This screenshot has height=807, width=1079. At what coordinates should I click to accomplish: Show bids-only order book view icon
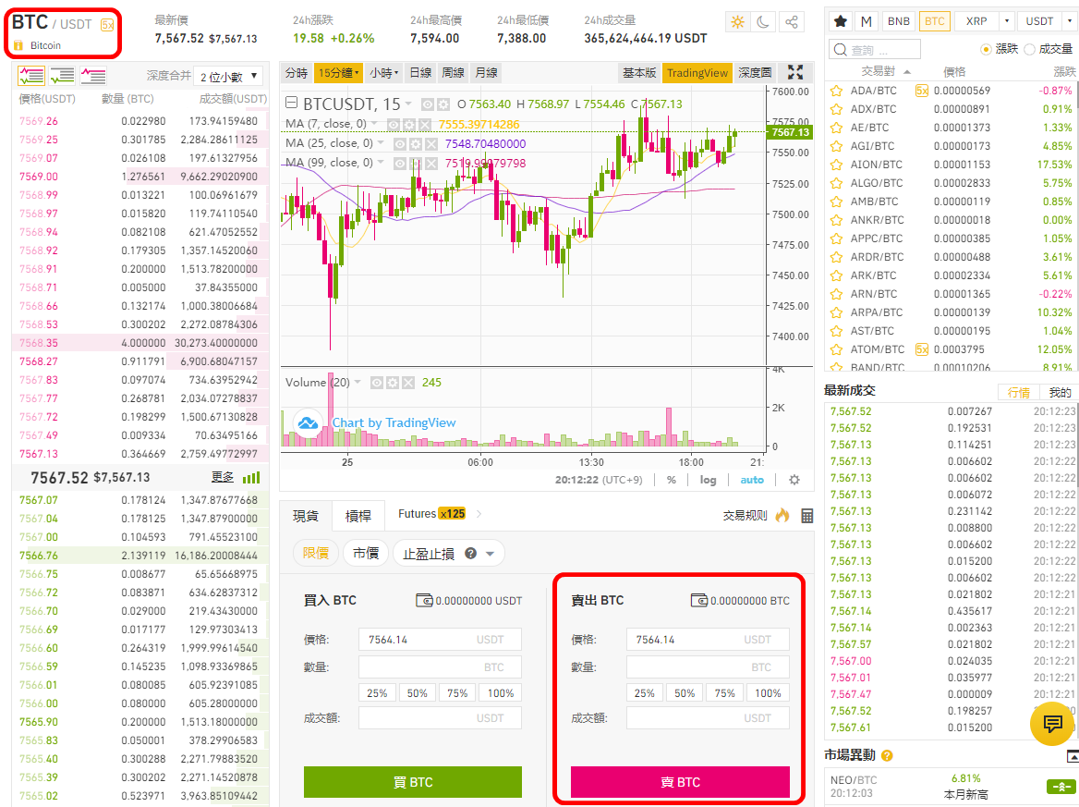tap(62, 76)
